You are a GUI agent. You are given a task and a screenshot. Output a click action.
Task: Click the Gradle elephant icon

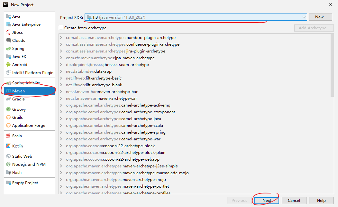click(8, 99)
